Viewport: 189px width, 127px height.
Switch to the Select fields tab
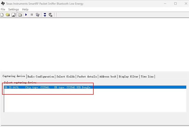(x=66, y=77)
